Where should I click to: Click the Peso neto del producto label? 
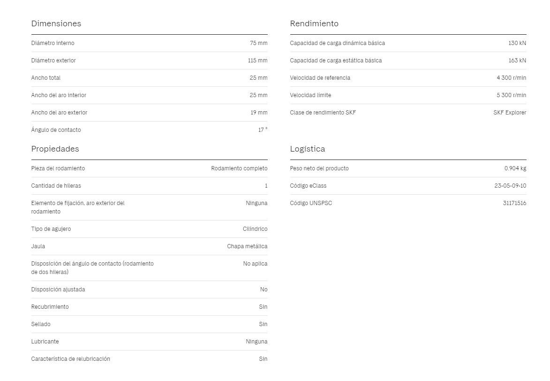tap(319, 168)
